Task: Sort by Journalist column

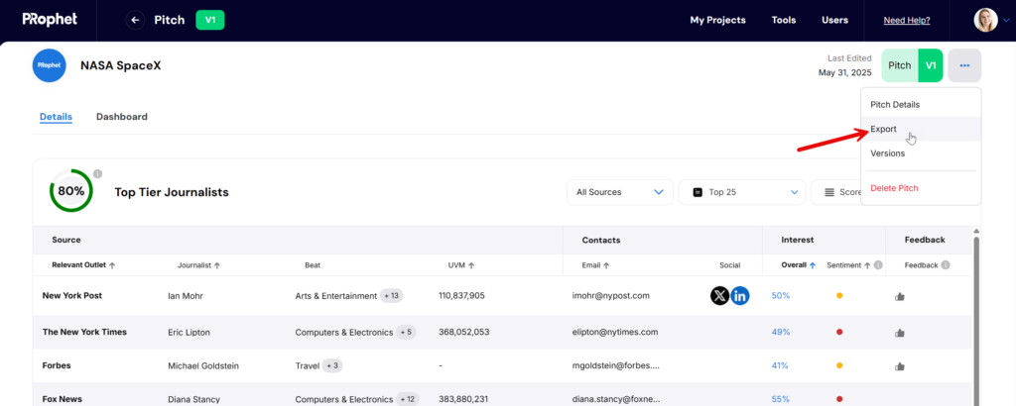Action: 198,265
